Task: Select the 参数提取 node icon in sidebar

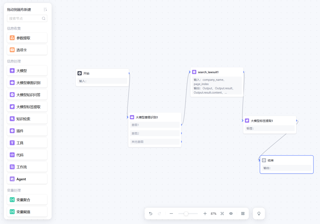Action: click(x=12, y=38)
